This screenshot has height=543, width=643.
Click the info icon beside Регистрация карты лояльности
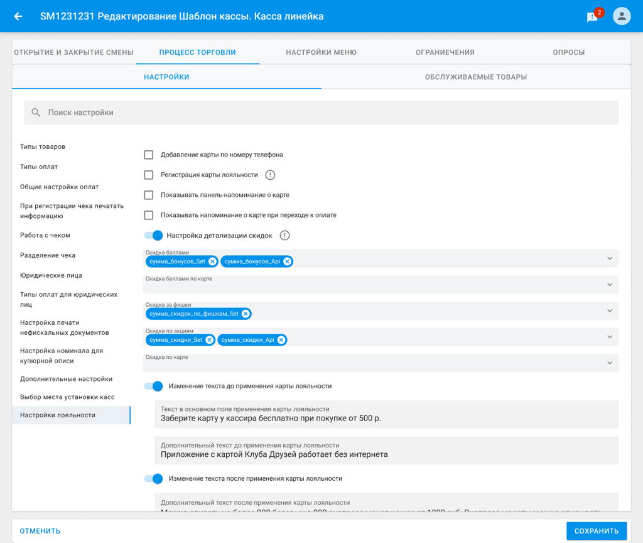pyautogui.click(x=270, y=175)
